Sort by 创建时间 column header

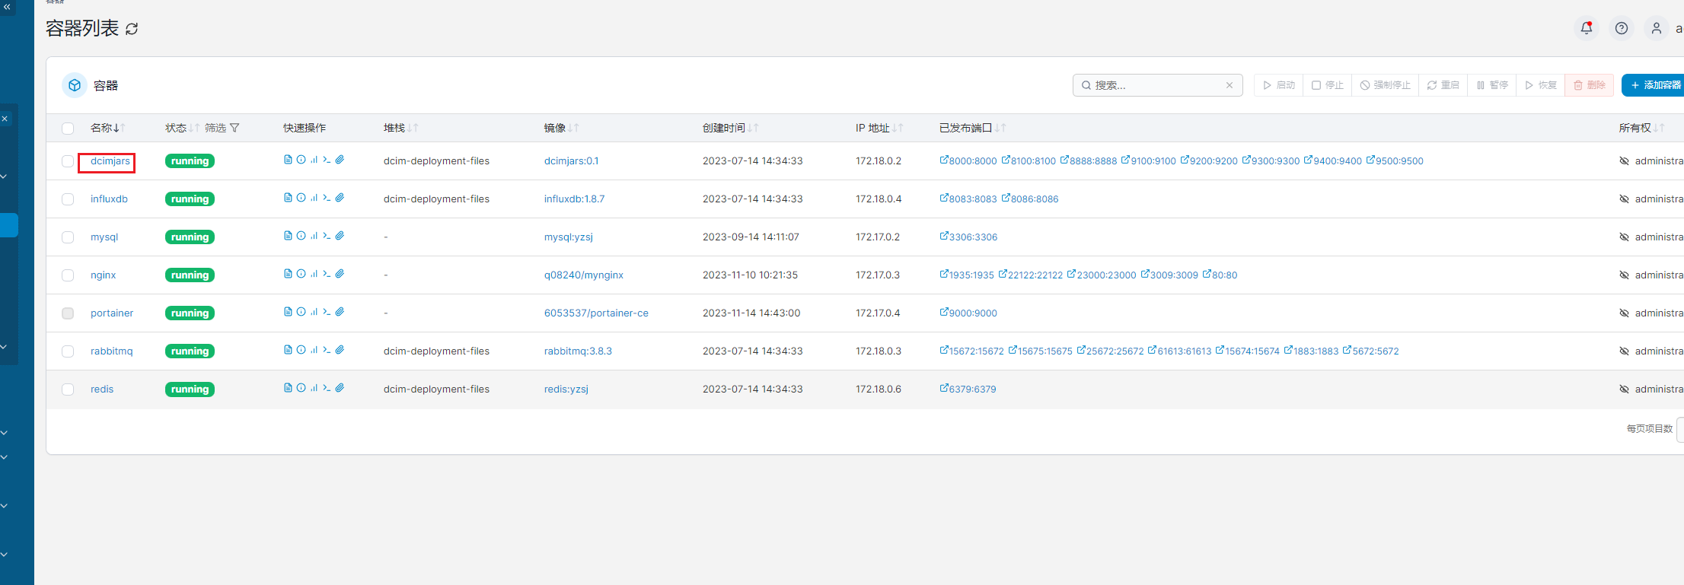(730, 128)
